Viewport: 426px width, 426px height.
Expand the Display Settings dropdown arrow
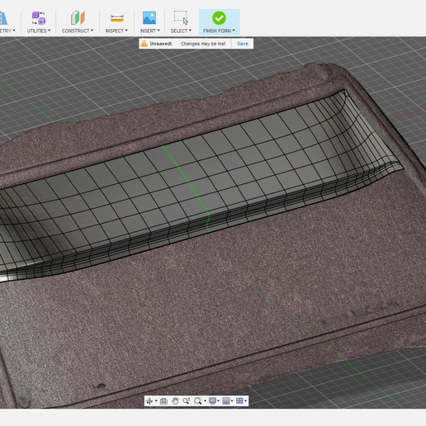tap(218, 400)
